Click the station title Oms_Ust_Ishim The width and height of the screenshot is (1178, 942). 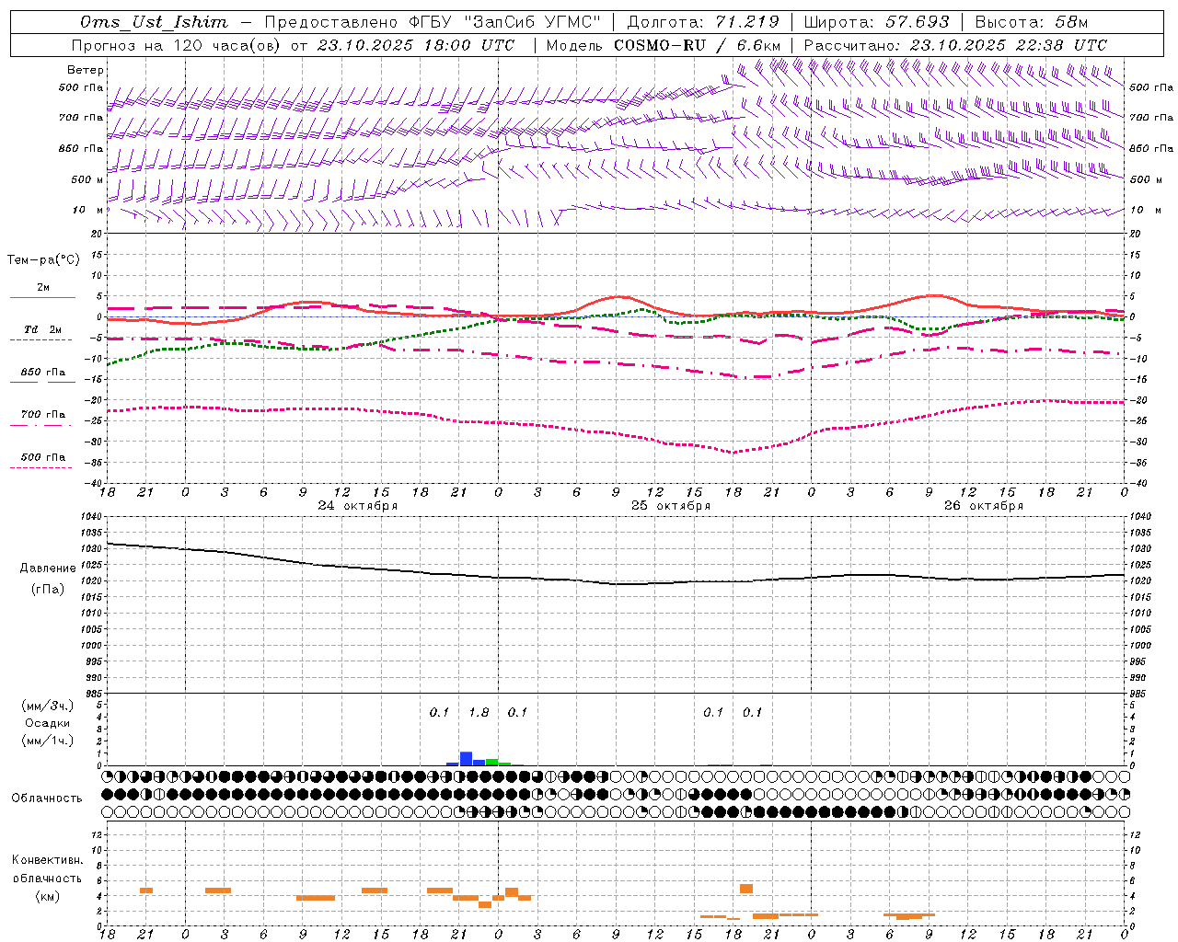[x=154, y=22]
